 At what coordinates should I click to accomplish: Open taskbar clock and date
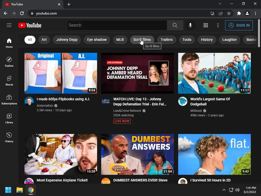click(250, 190)
